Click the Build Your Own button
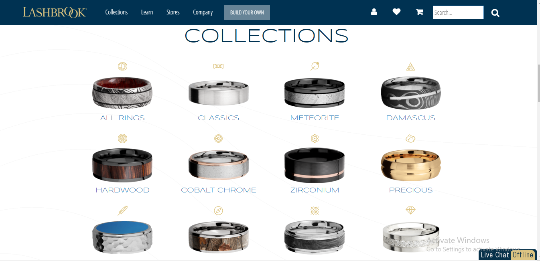The width and height of the screenshot is (540, 261). tap(247, 12)
